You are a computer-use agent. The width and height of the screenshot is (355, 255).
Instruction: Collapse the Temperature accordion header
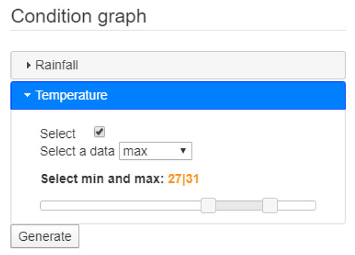coord(178,95)
